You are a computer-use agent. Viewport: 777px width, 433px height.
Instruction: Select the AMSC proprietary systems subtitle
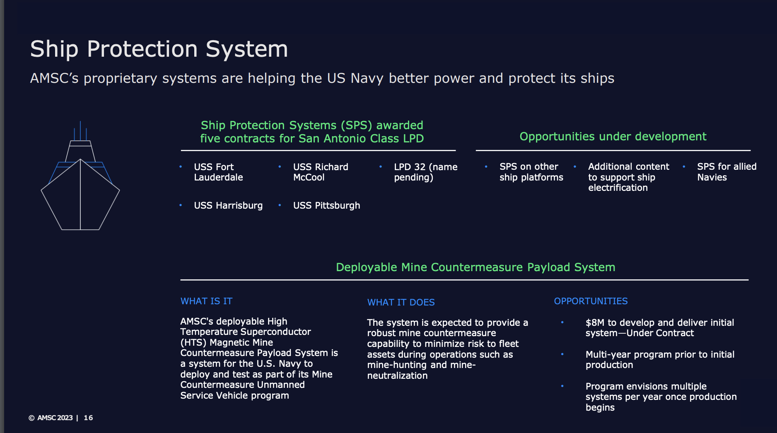point(322,78)
